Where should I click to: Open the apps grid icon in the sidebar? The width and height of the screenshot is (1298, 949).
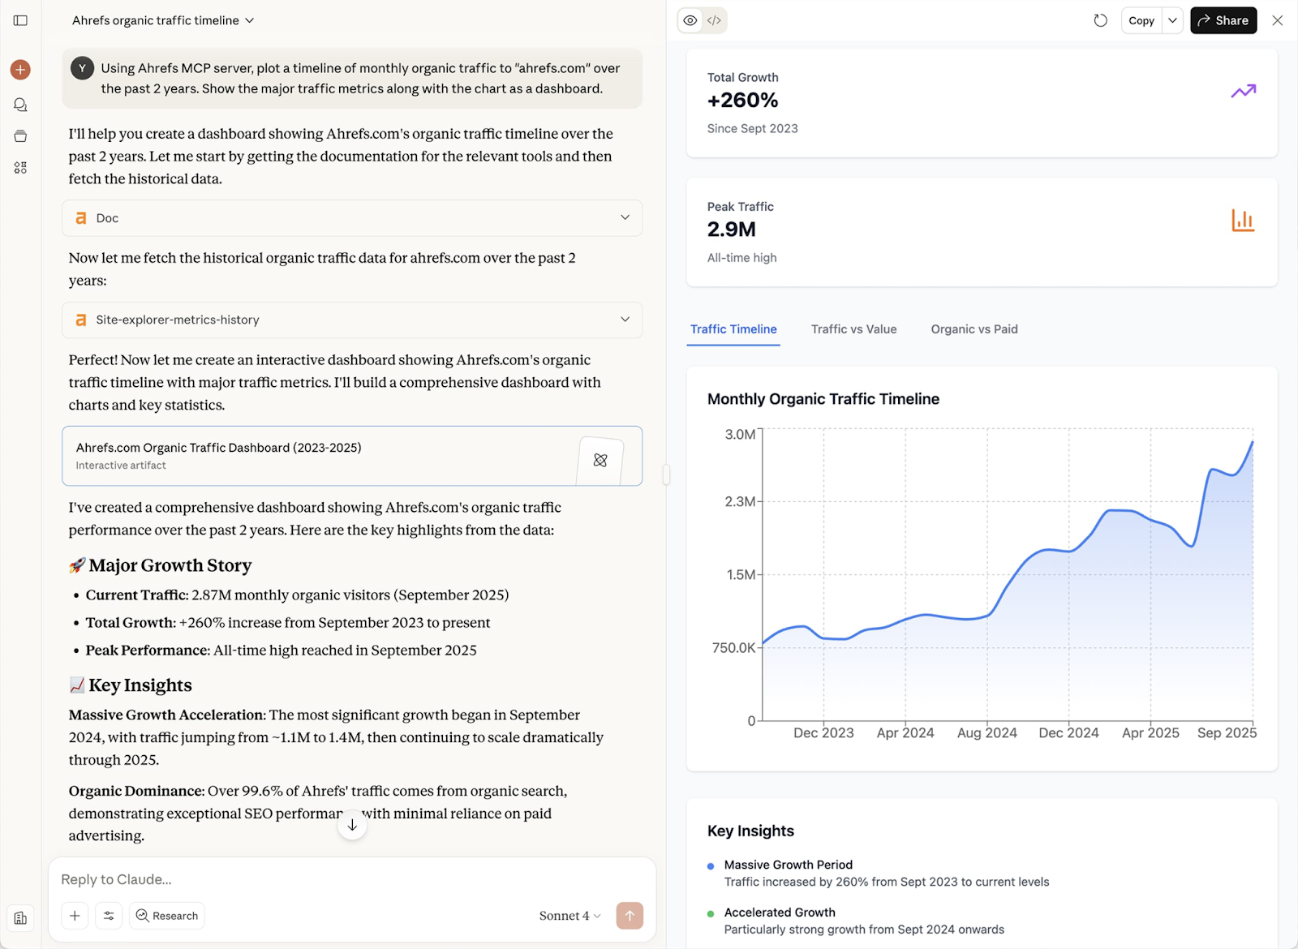pyautogui.click(x=20, y=167)
